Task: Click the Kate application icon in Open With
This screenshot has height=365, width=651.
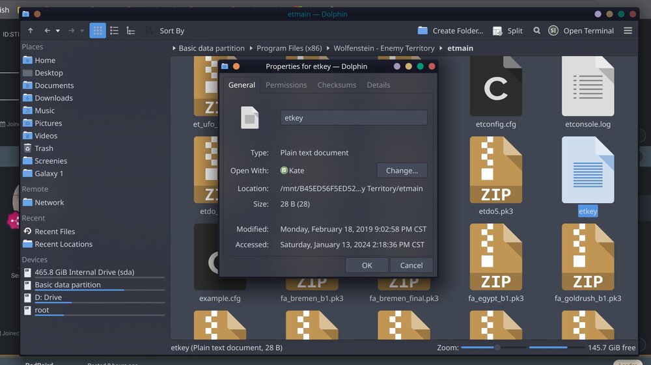Action: click(x=284, y=170)
